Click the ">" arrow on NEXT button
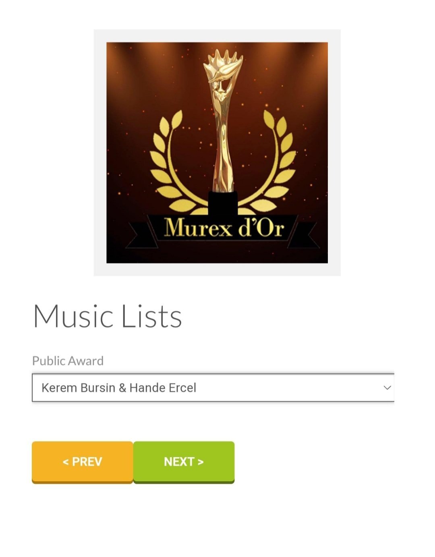The width and height of the screenshot is (435, 557). tap(201, 462)
